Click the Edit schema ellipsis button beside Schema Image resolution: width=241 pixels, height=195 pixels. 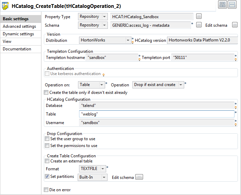pyautogui.click(x=234, y=25)
